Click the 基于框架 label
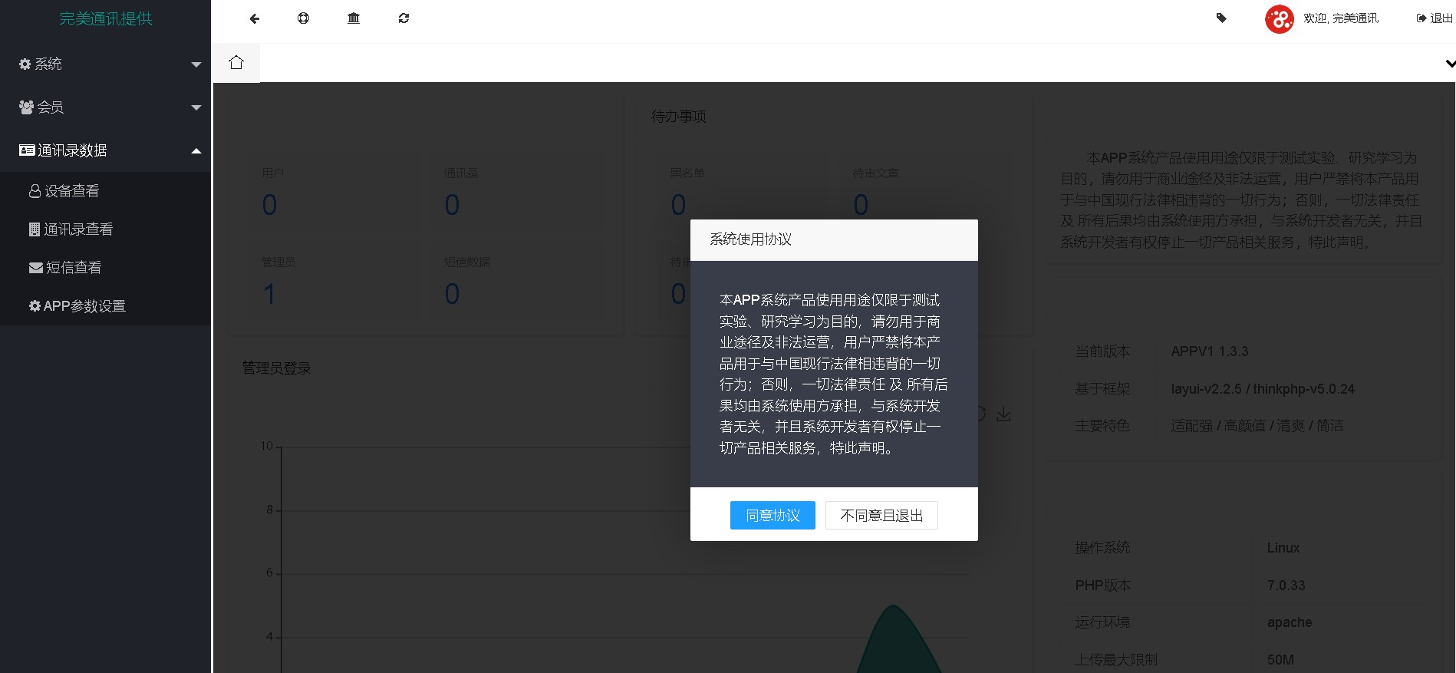Screen dimensions: 1456x673 pos(1102,389)
